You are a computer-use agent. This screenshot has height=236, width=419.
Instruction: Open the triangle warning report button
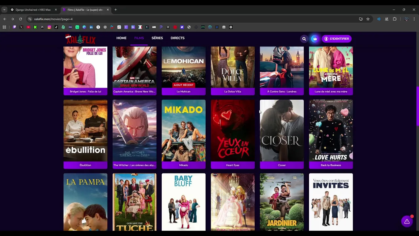407,222
